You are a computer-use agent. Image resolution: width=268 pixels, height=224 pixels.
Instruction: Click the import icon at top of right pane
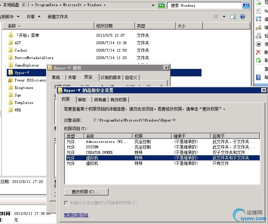click(x=259, y=2)
